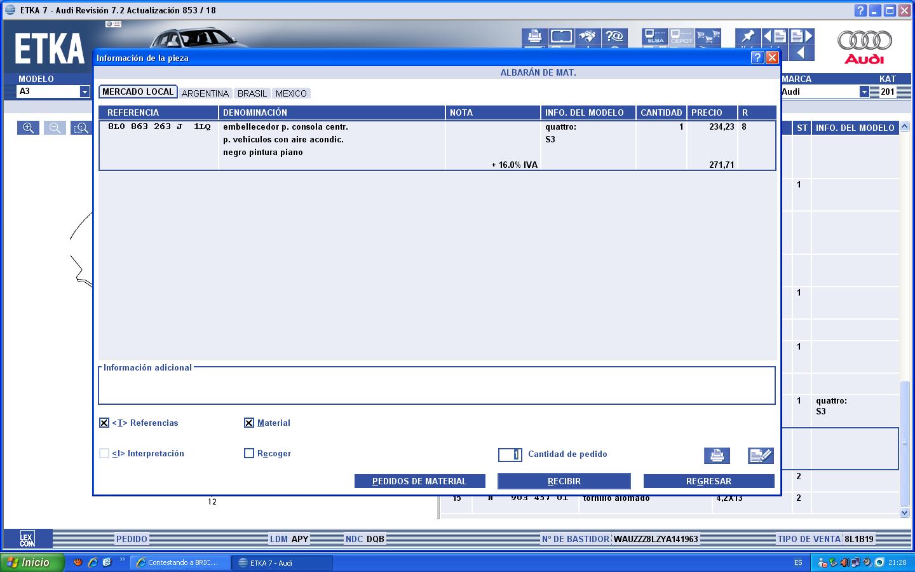Open the Windows Inicio start menu
Image resolution: width=915 pixels, height=572 pixels.
tap(32, 562)
